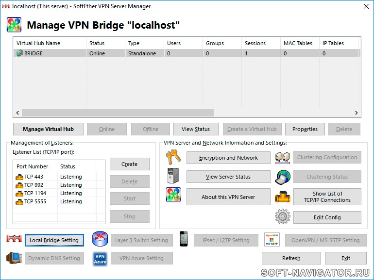The height and width of the screenshot is (280, 374).
Task: Click the Clustering Configuration button
Action: pyautogui.click(x=327, y=157)
